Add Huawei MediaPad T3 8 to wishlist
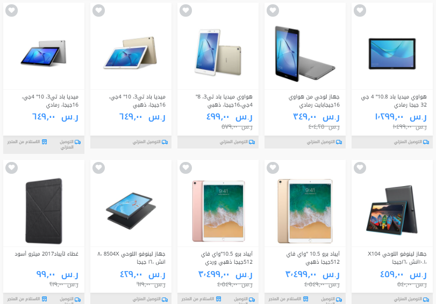The image size is (436, 304). 186,11
